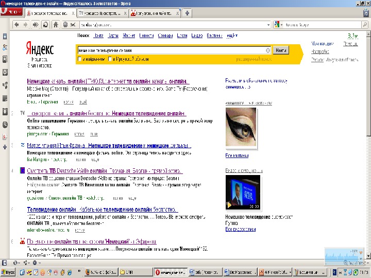
Task: Open the Смотреть ТВ Deutsche Welle онлайн result
Action: click(105, 171)
